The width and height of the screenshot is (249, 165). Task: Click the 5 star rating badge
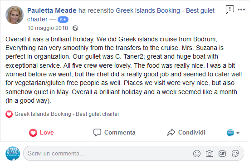click(x=63, y=20)
